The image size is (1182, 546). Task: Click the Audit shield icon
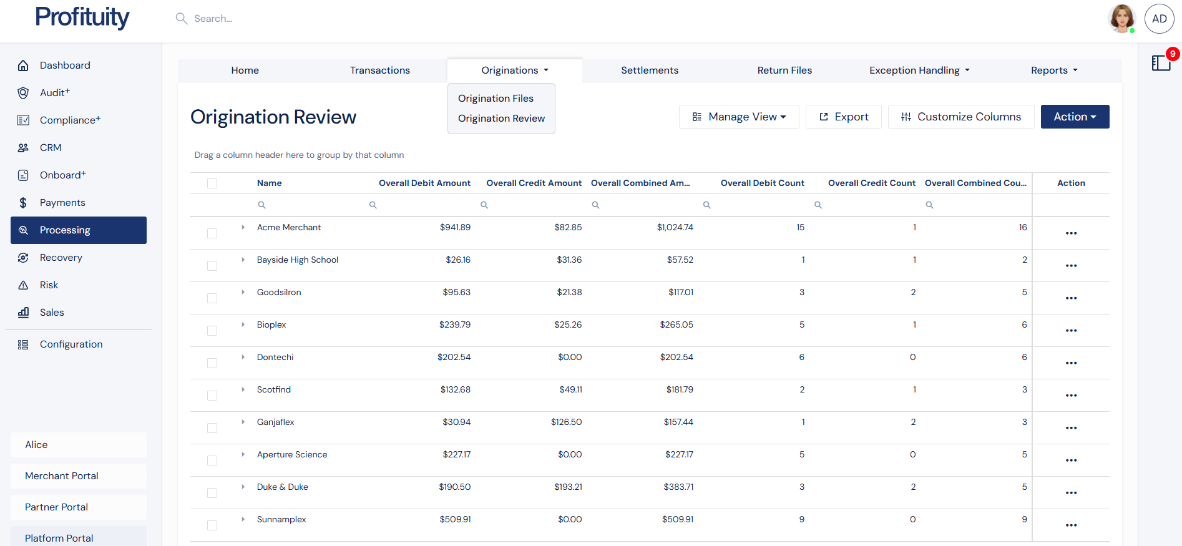pyautogui.click(x=23, y=93)
